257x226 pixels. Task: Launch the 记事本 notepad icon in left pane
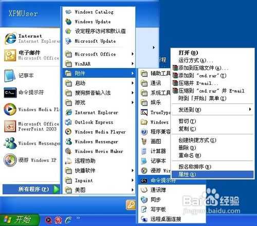point(10,76)
